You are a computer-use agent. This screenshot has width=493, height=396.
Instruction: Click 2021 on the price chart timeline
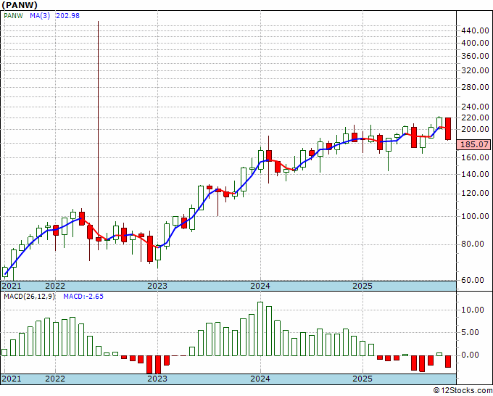point(12,286)
